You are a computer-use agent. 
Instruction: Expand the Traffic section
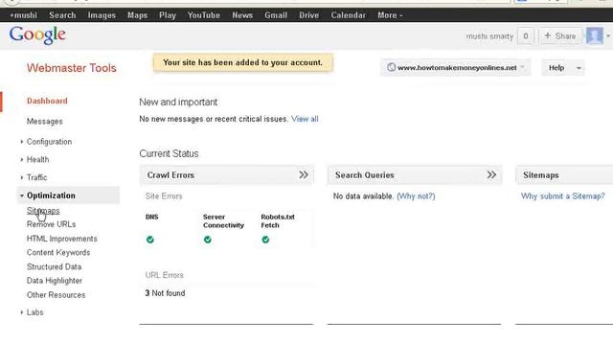(36, 177)
